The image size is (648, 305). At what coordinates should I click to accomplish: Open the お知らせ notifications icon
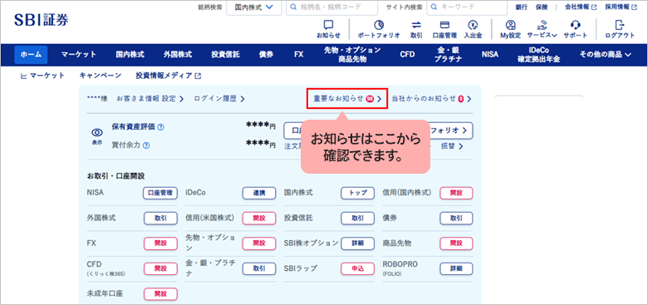pos(328,29)
